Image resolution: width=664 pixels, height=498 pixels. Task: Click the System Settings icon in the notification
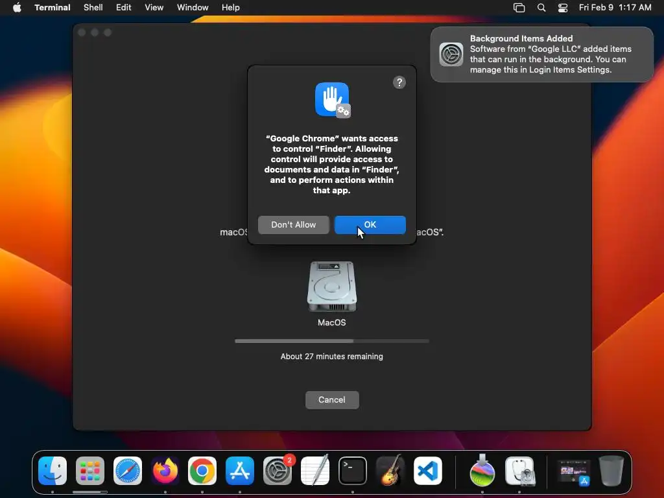[x=451, y=54]
